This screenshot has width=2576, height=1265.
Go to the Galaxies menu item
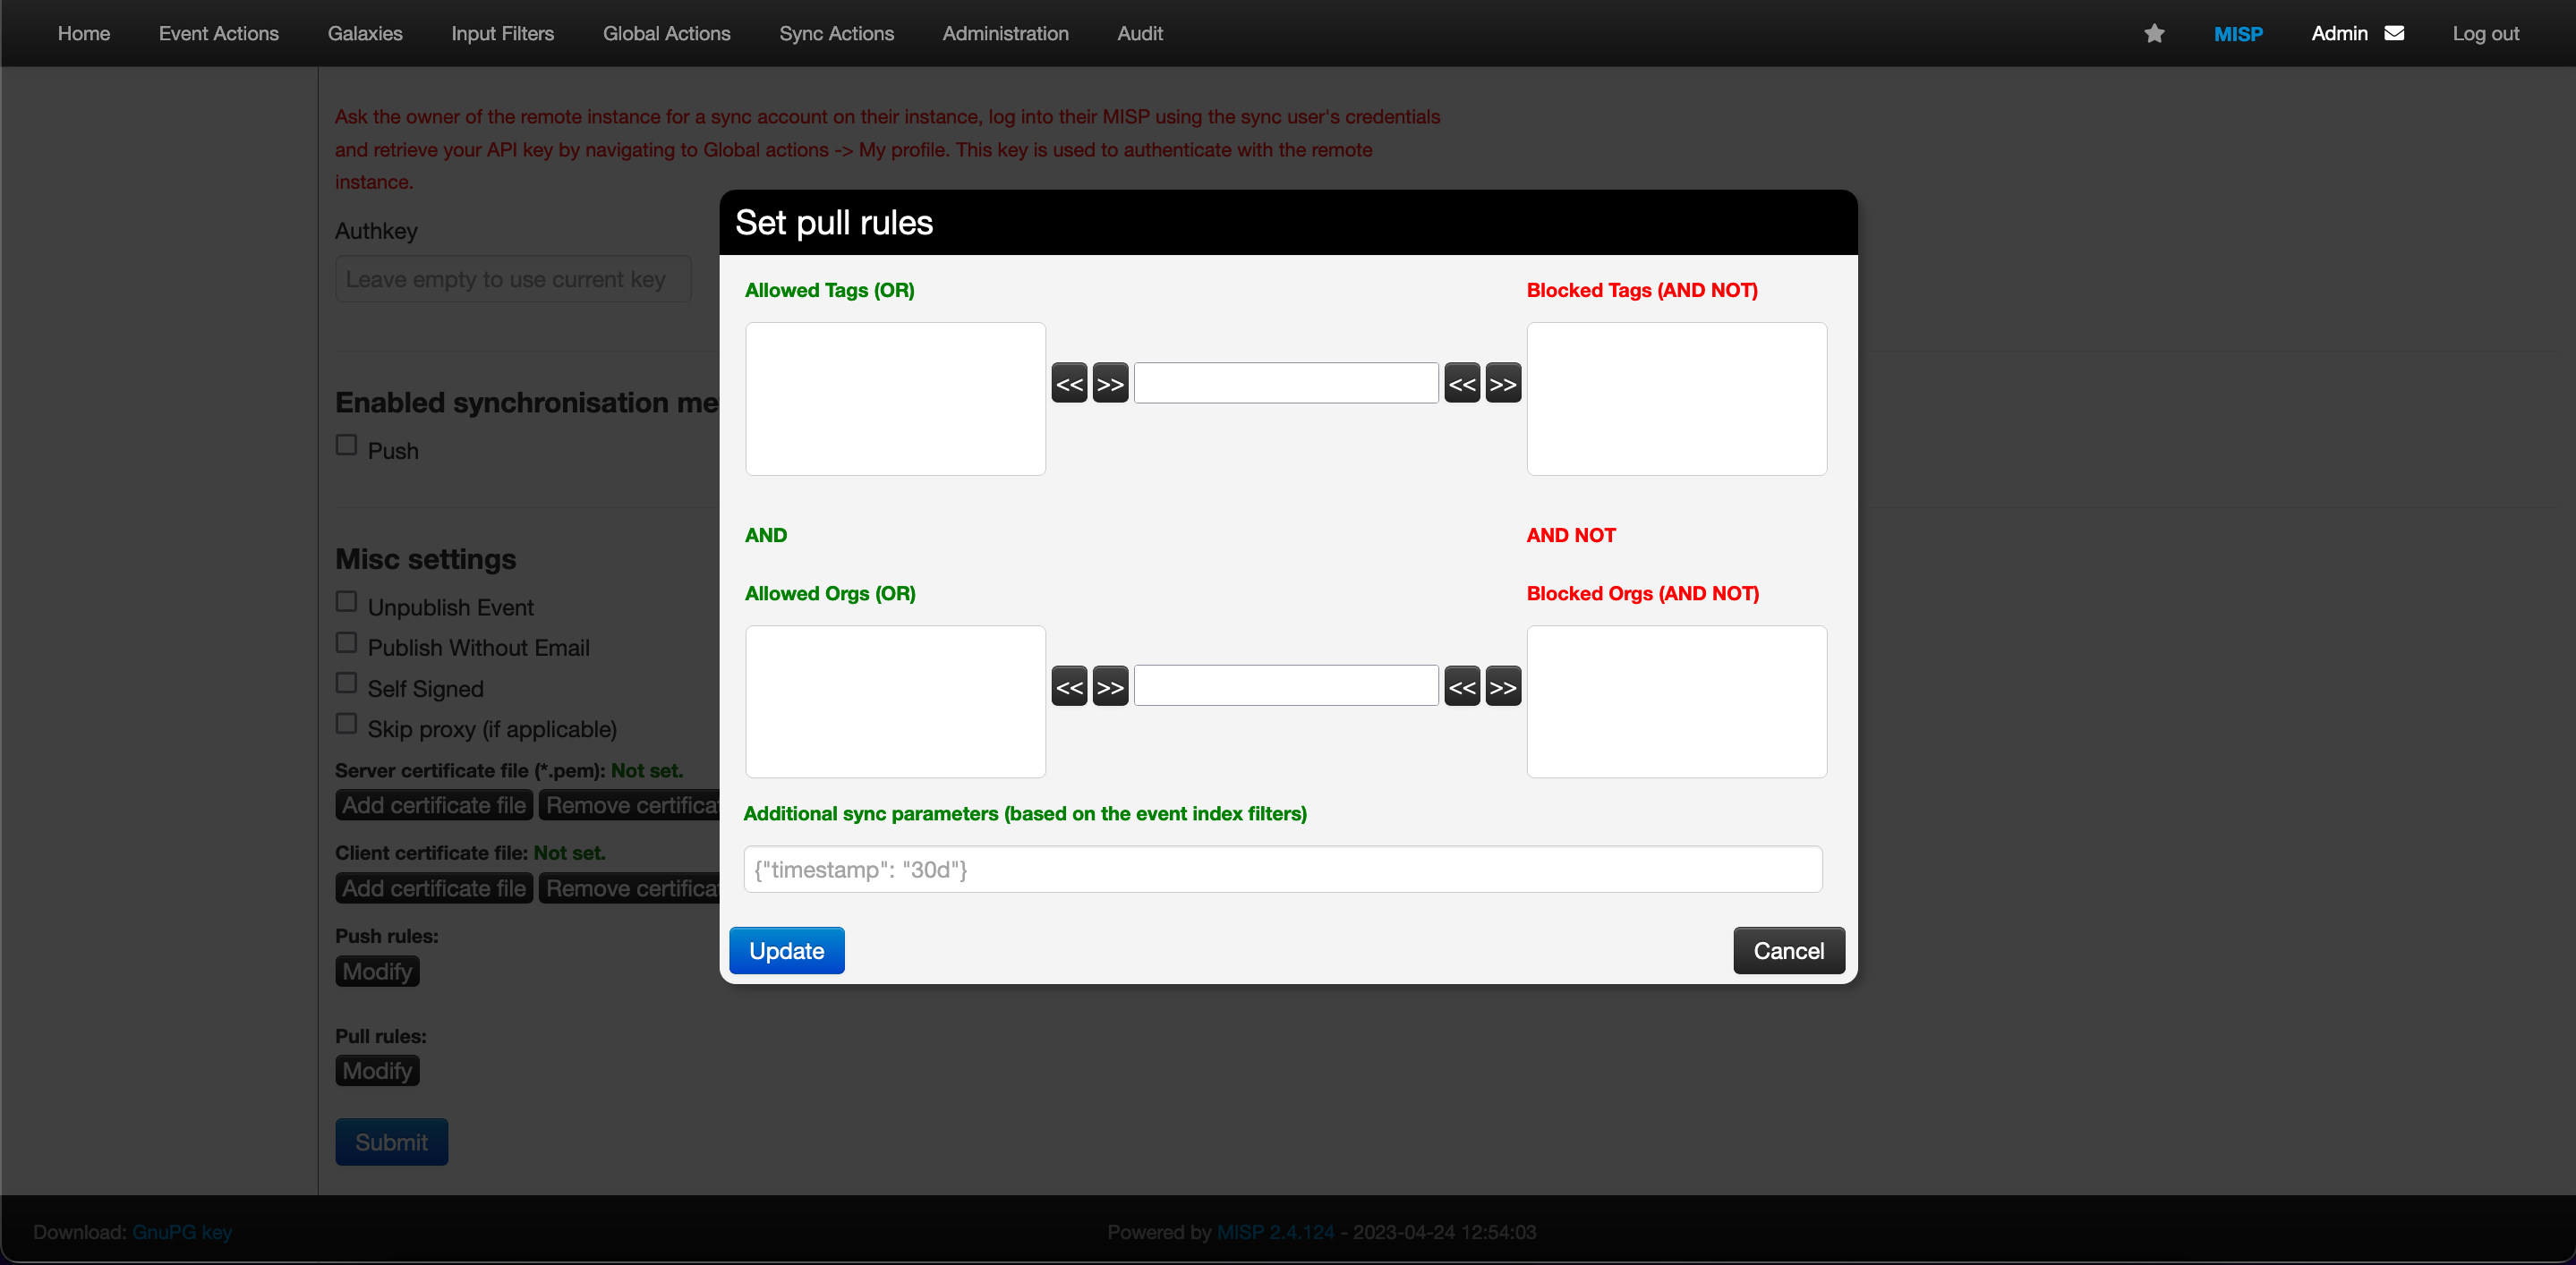[365, 34]
